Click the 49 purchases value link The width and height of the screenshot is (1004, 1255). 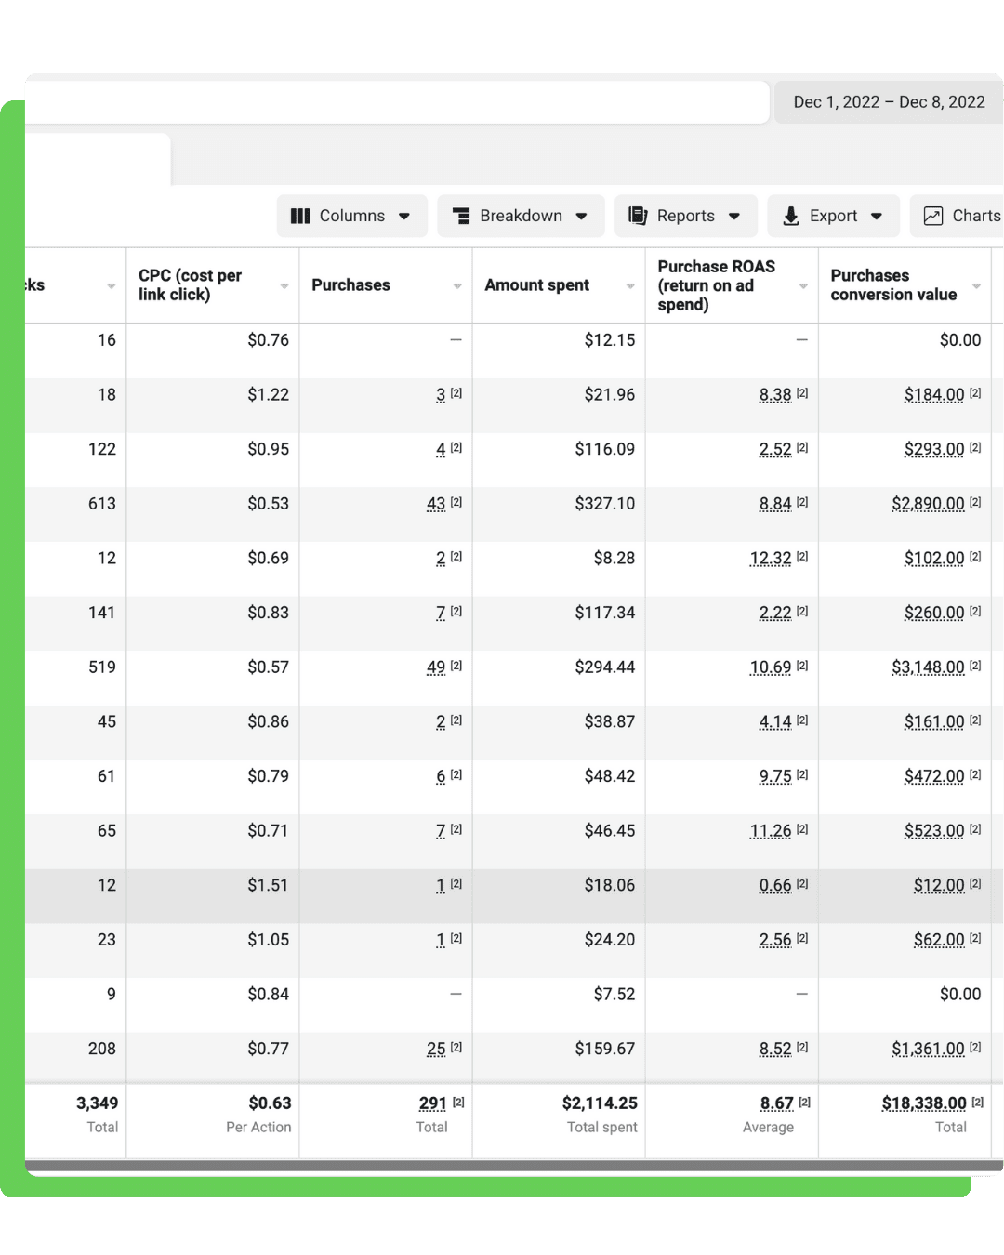tap(436, 667)
